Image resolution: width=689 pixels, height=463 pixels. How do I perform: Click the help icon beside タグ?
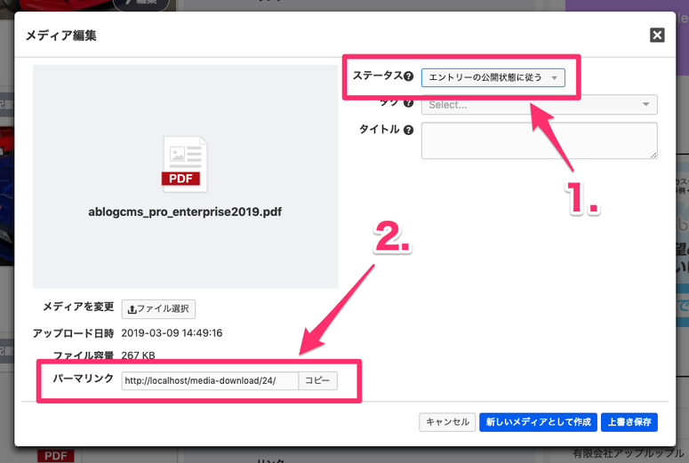tap(409, 103)
